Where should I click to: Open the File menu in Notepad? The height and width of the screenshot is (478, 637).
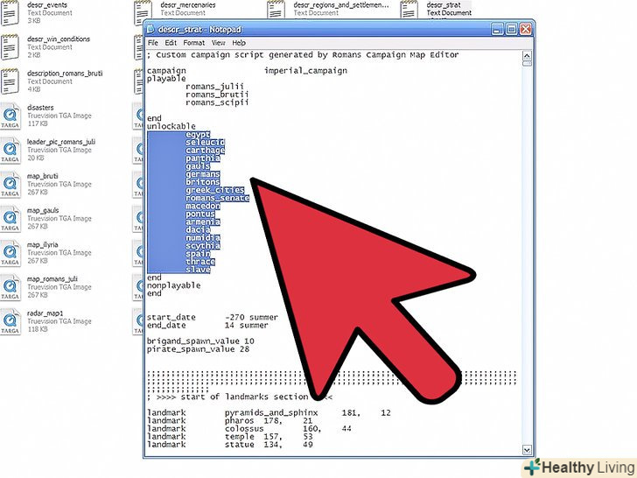pyautogui.click(x=153, y=43)
